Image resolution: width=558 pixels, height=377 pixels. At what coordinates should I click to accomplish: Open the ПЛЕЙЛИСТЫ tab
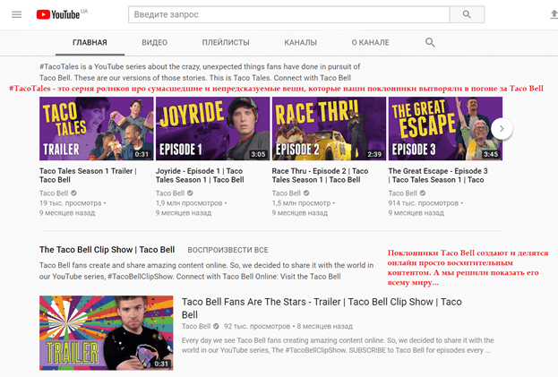[226, 42]
